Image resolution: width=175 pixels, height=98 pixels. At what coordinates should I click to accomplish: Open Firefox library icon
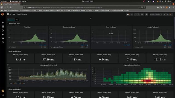[x=158, y=7]
